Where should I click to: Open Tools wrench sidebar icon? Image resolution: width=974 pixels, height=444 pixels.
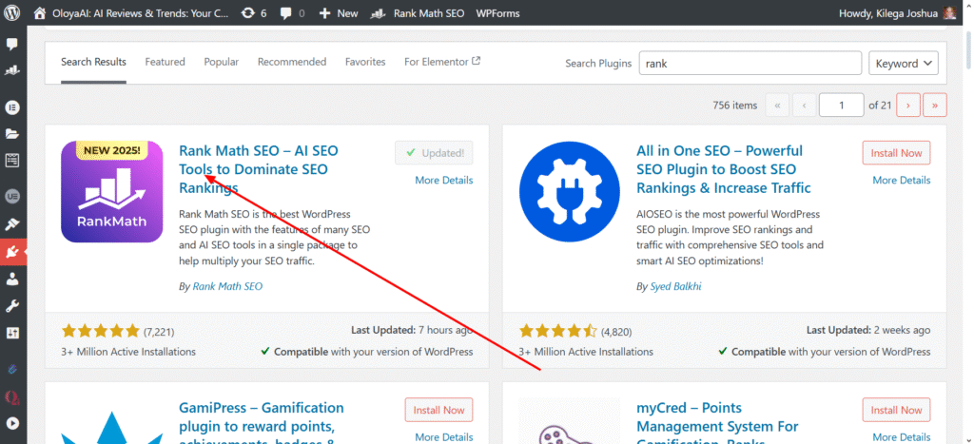pyautogui.click(x=12, y=305)
